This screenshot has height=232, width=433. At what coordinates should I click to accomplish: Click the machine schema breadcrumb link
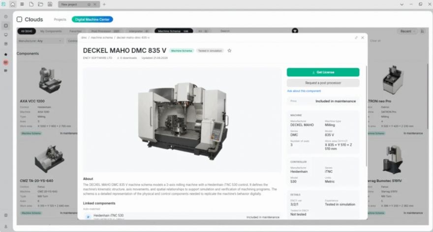(x=102, y=37)
